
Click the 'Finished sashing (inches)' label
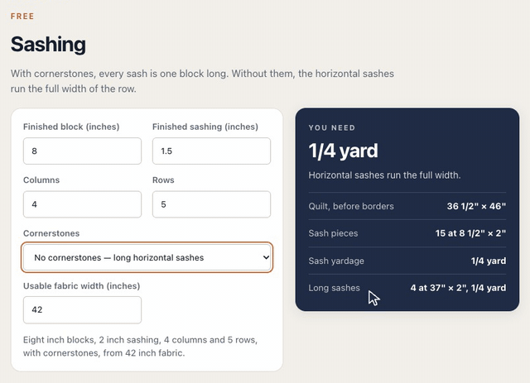pyautogui.click(x=205, y=127)
